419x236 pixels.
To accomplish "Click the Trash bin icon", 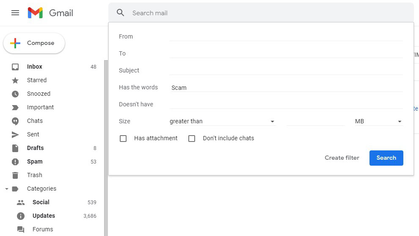I will [x=15, y=175].
